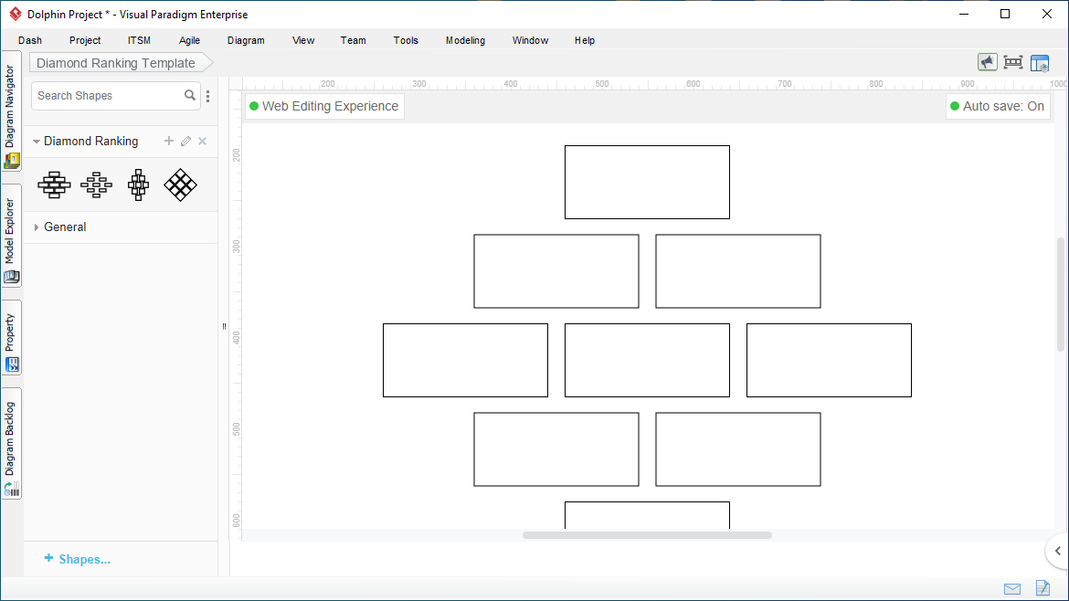
Task: Click the Visual Paradigm logo in title bar
Action: point(15,14)
